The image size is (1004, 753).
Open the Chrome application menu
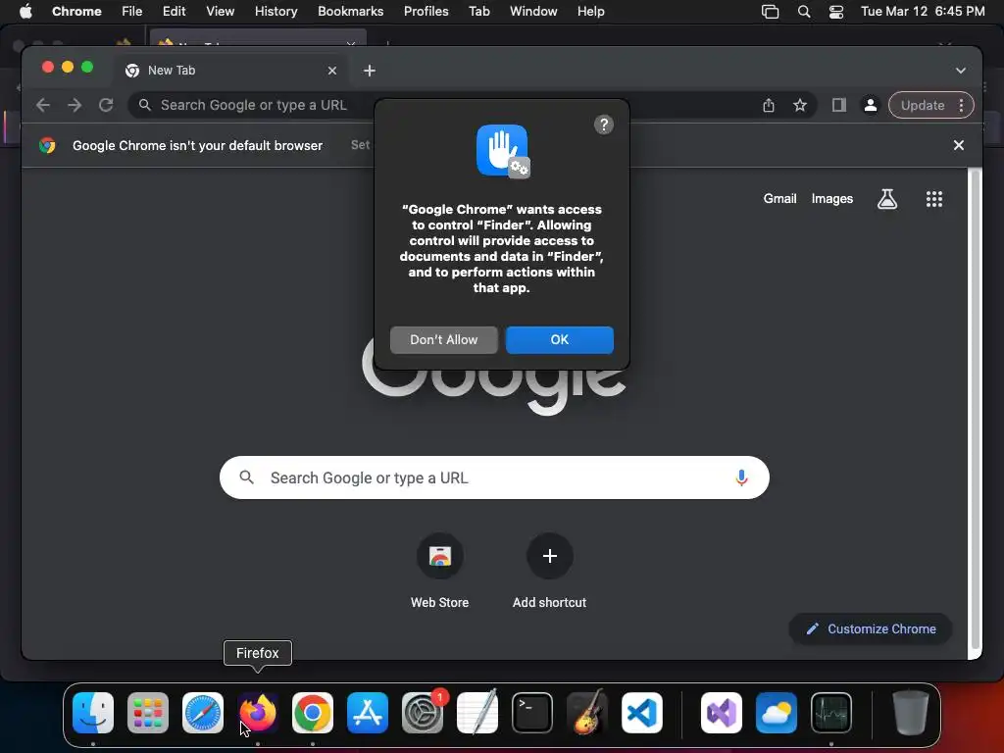(x=76, y=12)
